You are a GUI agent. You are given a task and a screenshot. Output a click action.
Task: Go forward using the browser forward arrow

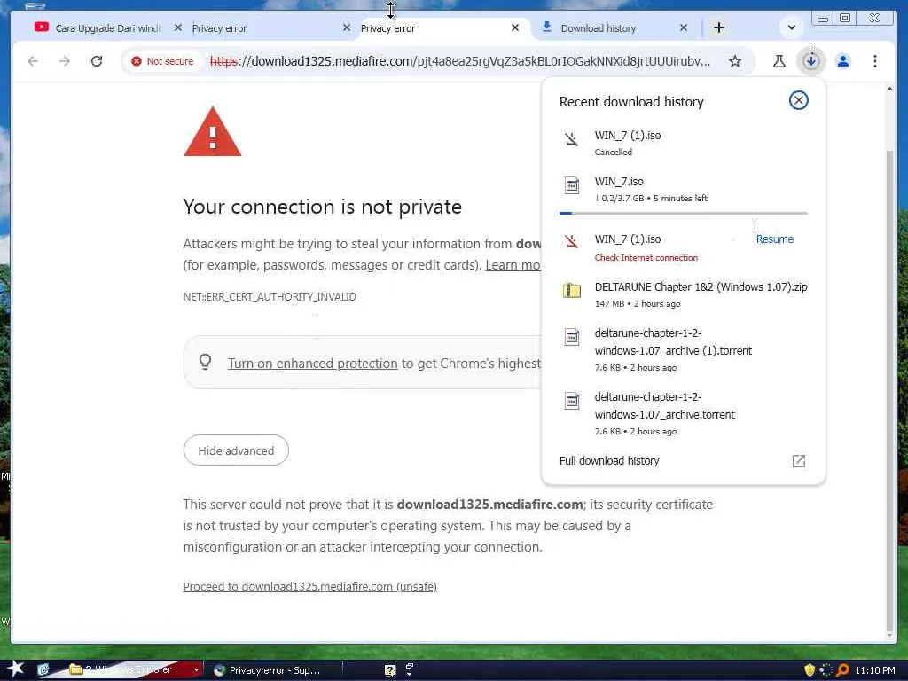tap(64, 61)
